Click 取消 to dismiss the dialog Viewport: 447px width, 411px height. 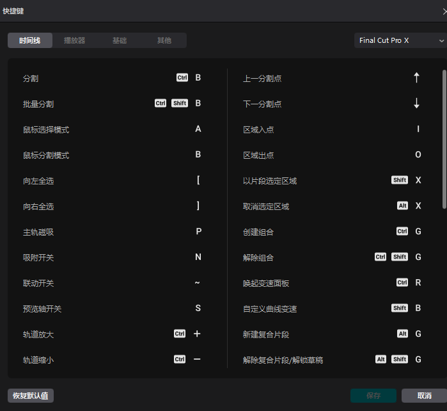click(424, 396)
